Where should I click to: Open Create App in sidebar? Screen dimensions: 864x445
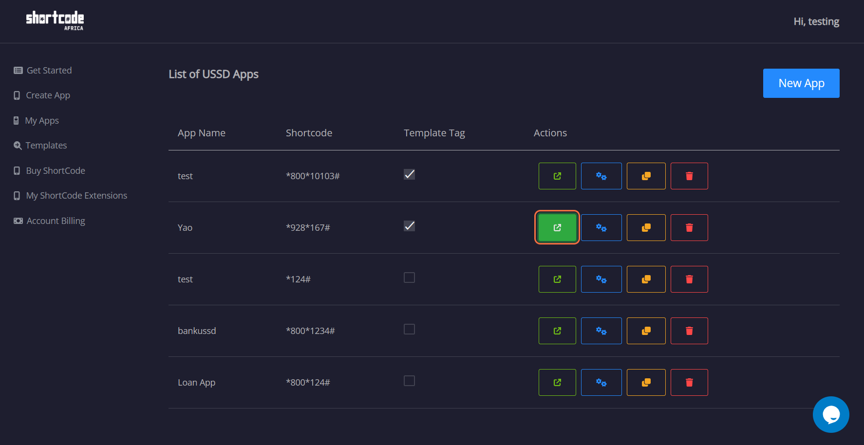click(x=42, y=95)
